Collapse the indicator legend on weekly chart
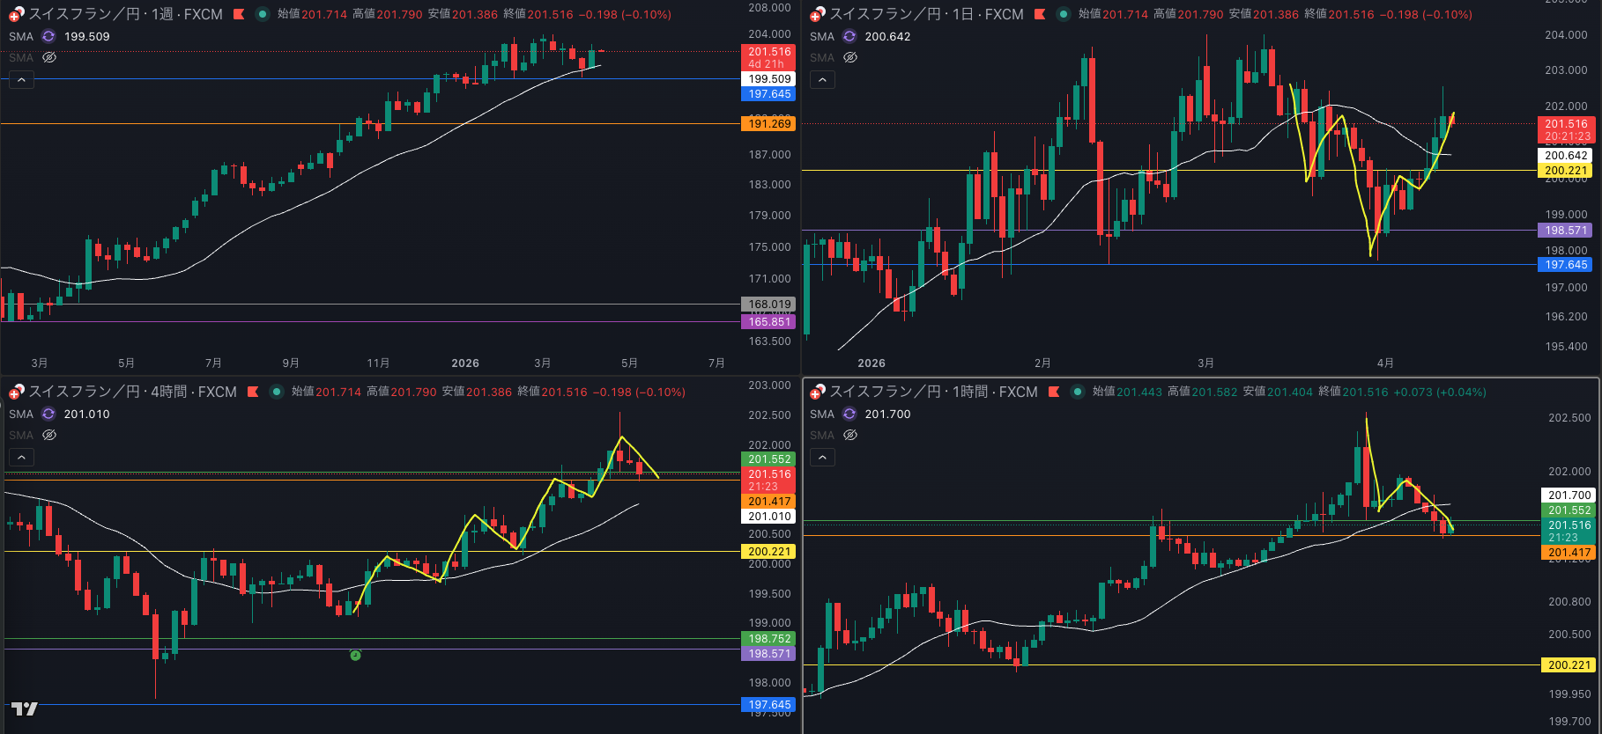 click(x=21, y=80)
